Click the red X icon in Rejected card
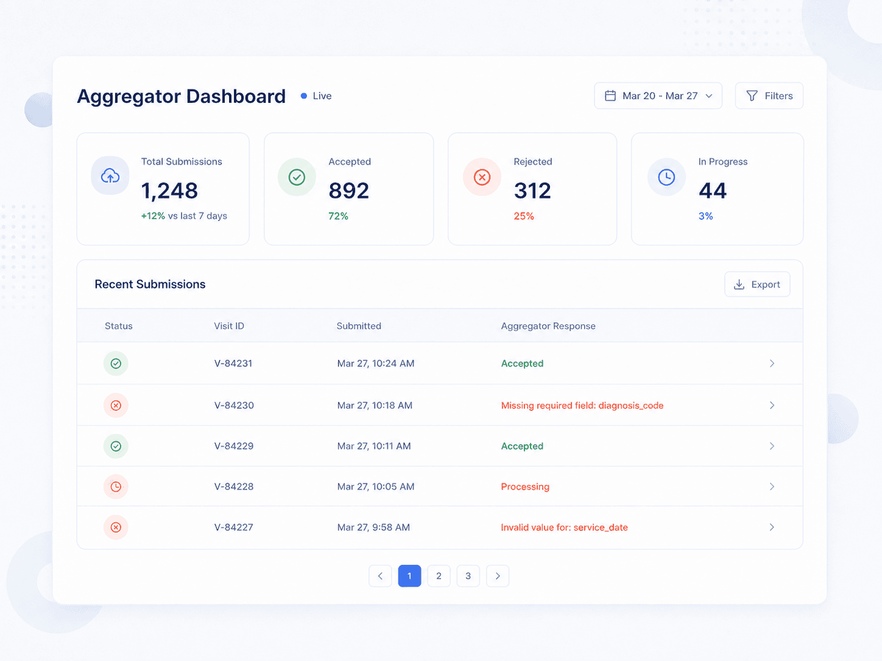This screenshot has width=882, height=661. (x=482, y=177)
